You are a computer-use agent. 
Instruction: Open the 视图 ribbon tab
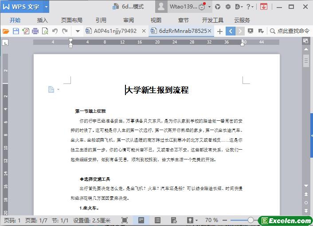[x=156, y=20]
